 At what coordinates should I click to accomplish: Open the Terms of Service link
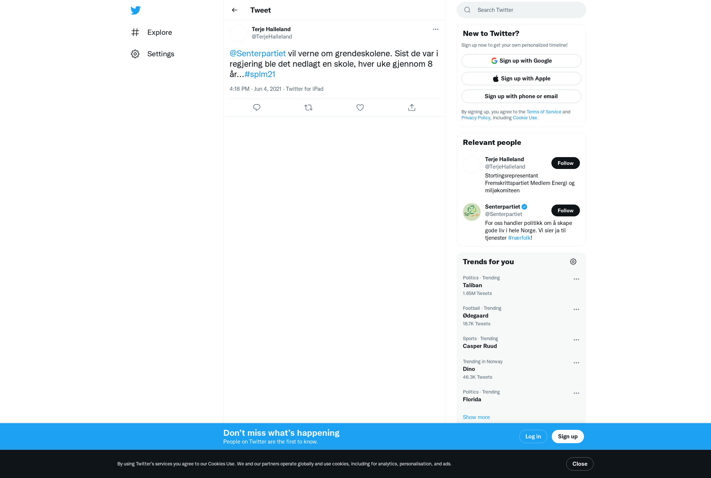click(x=544, y=112)
